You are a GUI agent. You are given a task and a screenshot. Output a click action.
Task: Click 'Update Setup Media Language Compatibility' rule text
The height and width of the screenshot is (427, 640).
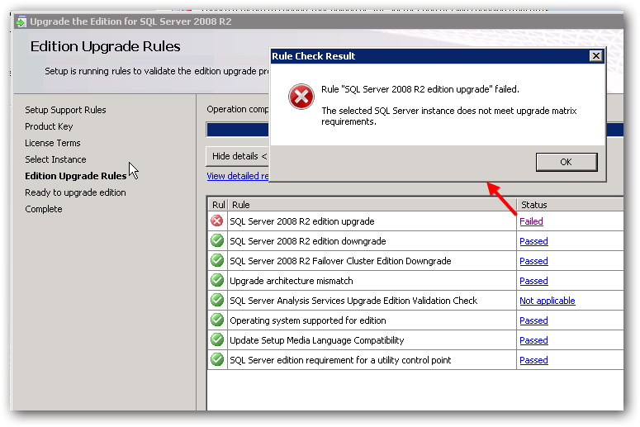click(317, 340)
